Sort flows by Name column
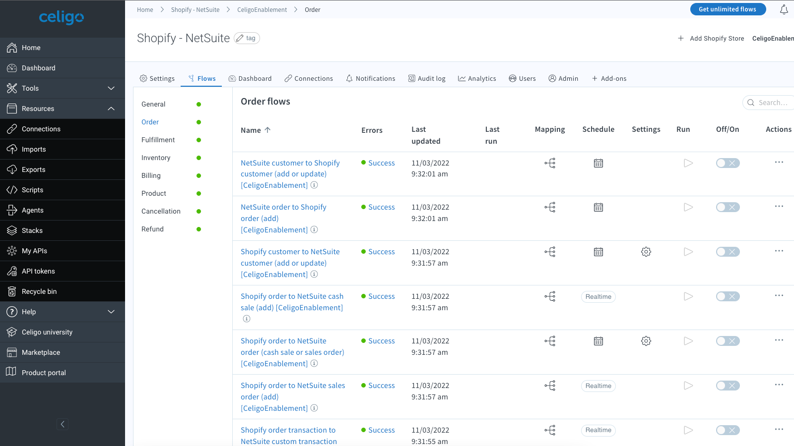 pyautogui.click(x=256, y=130)
